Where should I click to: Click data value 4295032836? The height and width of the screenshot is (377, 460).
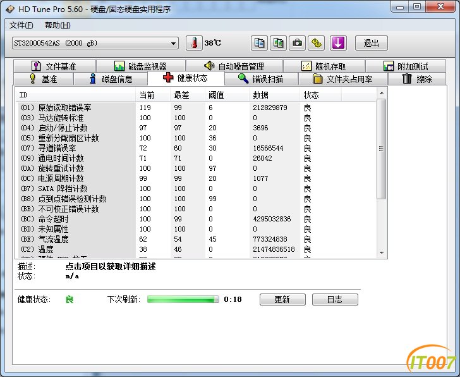click(272, 219)
